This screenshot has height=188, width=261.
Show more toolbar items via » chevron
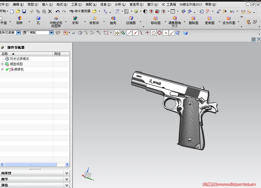point(242,17)
